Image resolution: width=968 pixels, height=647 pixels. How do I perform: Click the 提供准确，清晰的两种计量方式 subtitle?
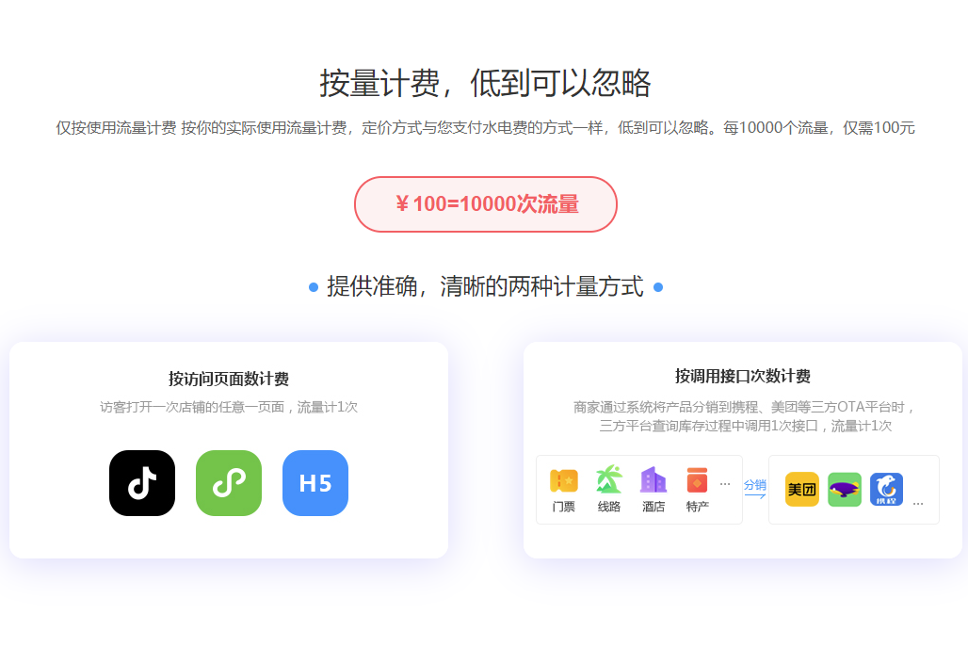pos(485,287)
